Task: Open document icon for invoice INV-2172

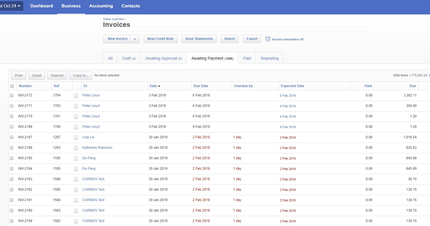Action: [x=76, y=96]
